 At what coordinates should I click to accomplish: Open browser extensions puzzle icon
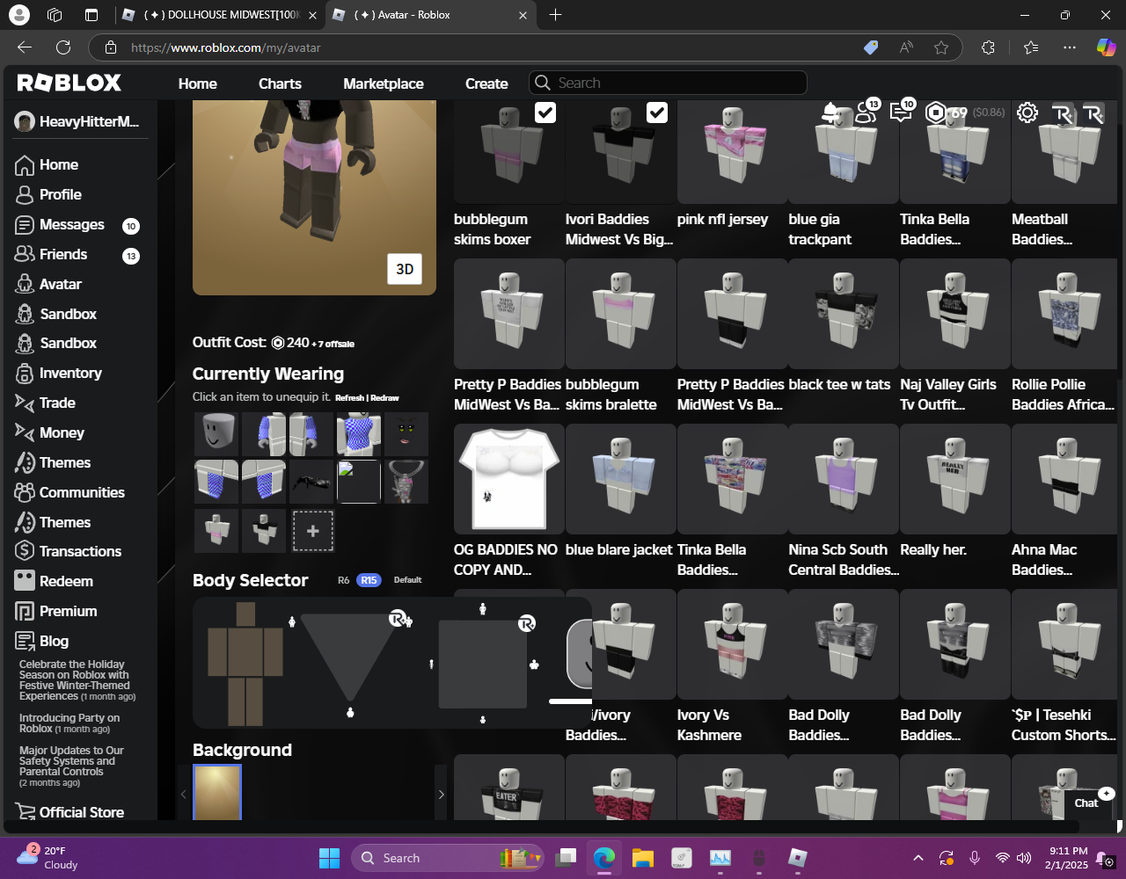(988, 47)
